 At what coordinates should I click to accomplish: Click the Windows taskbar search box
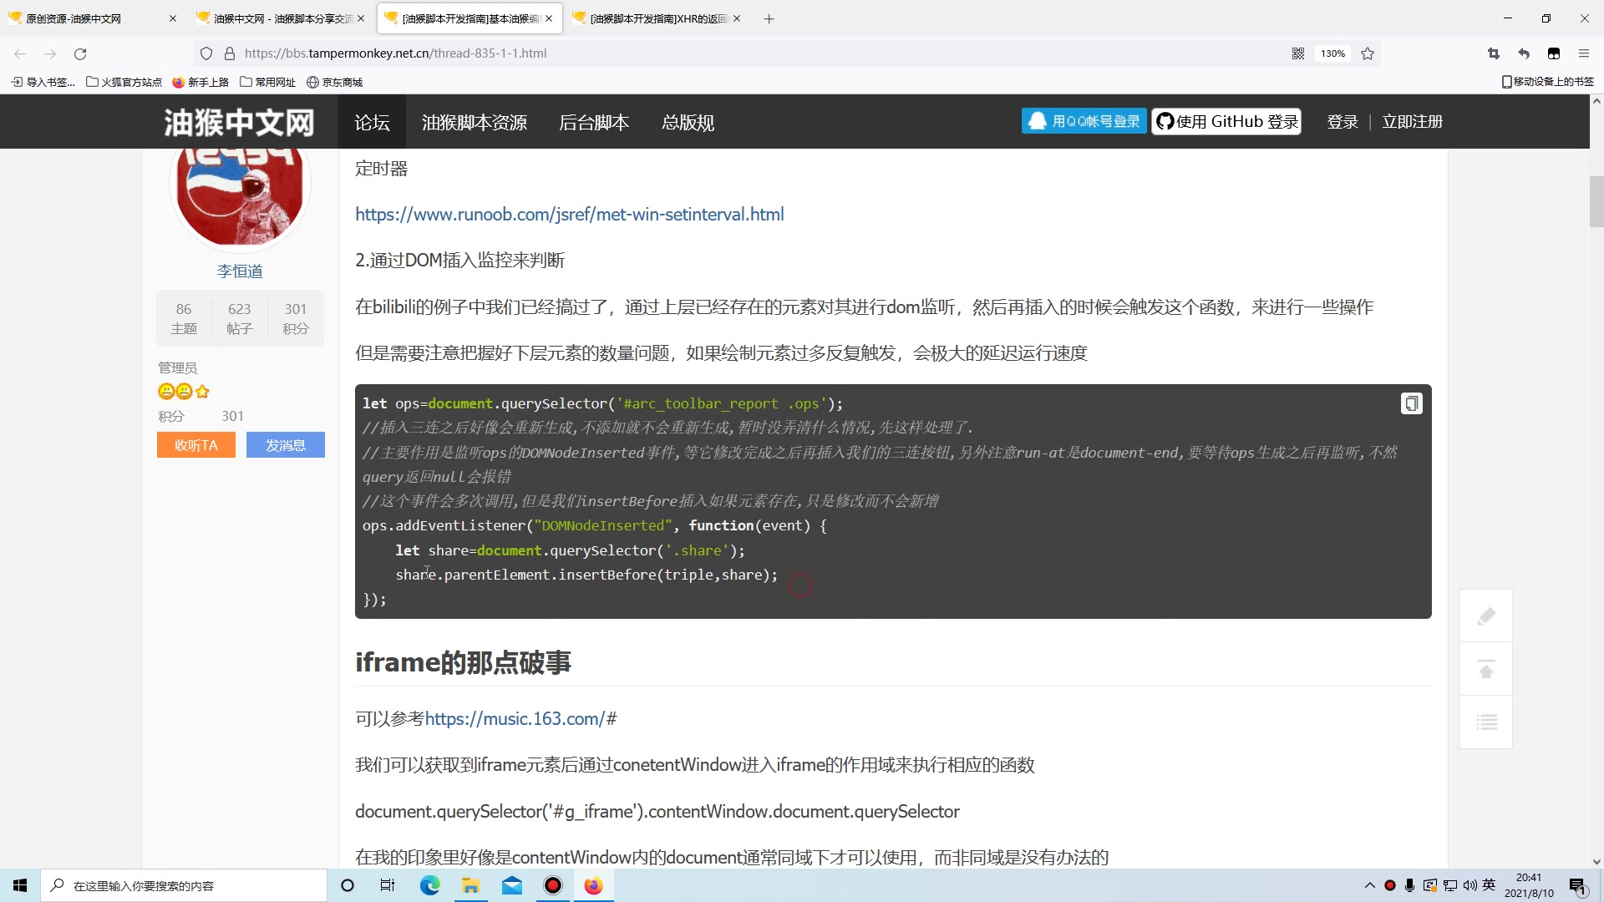(184, 885)
